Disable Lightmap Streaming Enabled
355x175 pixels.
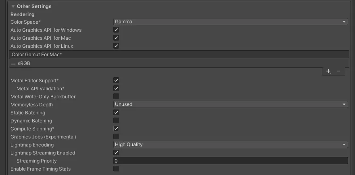point(116,153)
